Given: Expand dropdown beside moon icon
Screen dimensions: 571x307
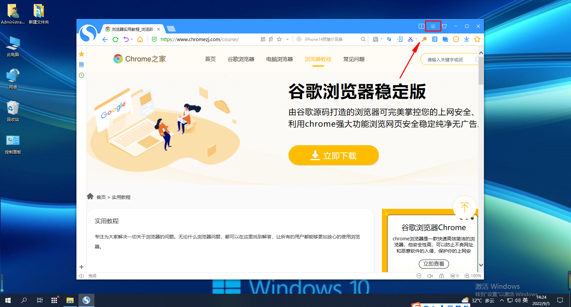Looking at the screenshot, I should [381, 39].
